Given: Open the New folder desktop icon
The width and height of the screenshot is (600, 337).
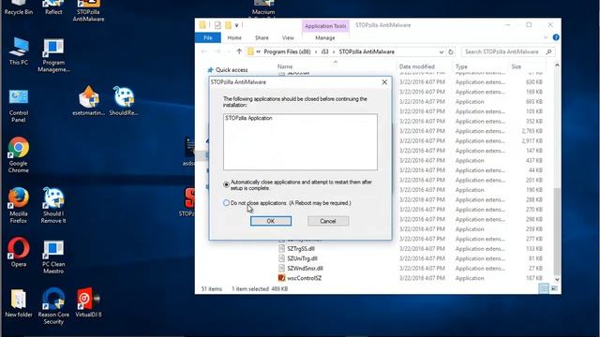Looking at the screenshot, I should click(x=19, y=303).
